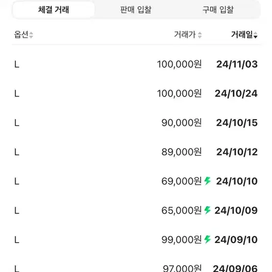Open the 판매 입찰 tab
Screen dimensions: 272x272
136,9
